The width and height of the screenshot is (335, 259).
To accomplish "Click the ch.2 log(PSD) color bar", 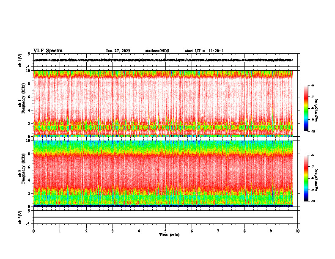I will pyautogui.click(x=306, y=178).
